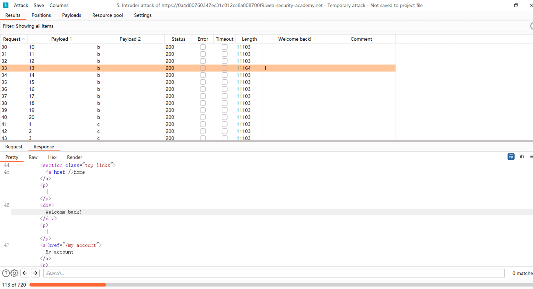This screenshot has height=289, width=533.
Task: Toggle Error checkbox for request 41
Action: (x=203, y=124)
